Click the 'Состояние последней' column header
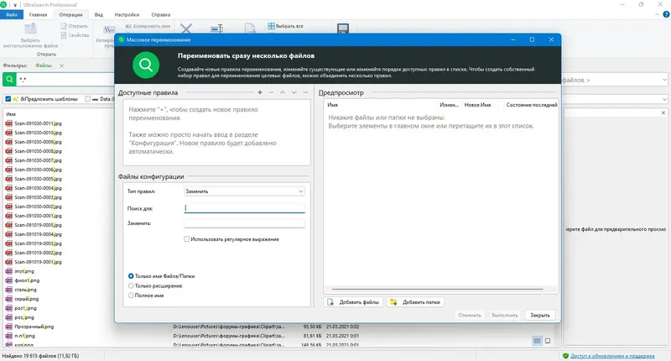Viewport: 671px width, 361px height. point(532,105)
